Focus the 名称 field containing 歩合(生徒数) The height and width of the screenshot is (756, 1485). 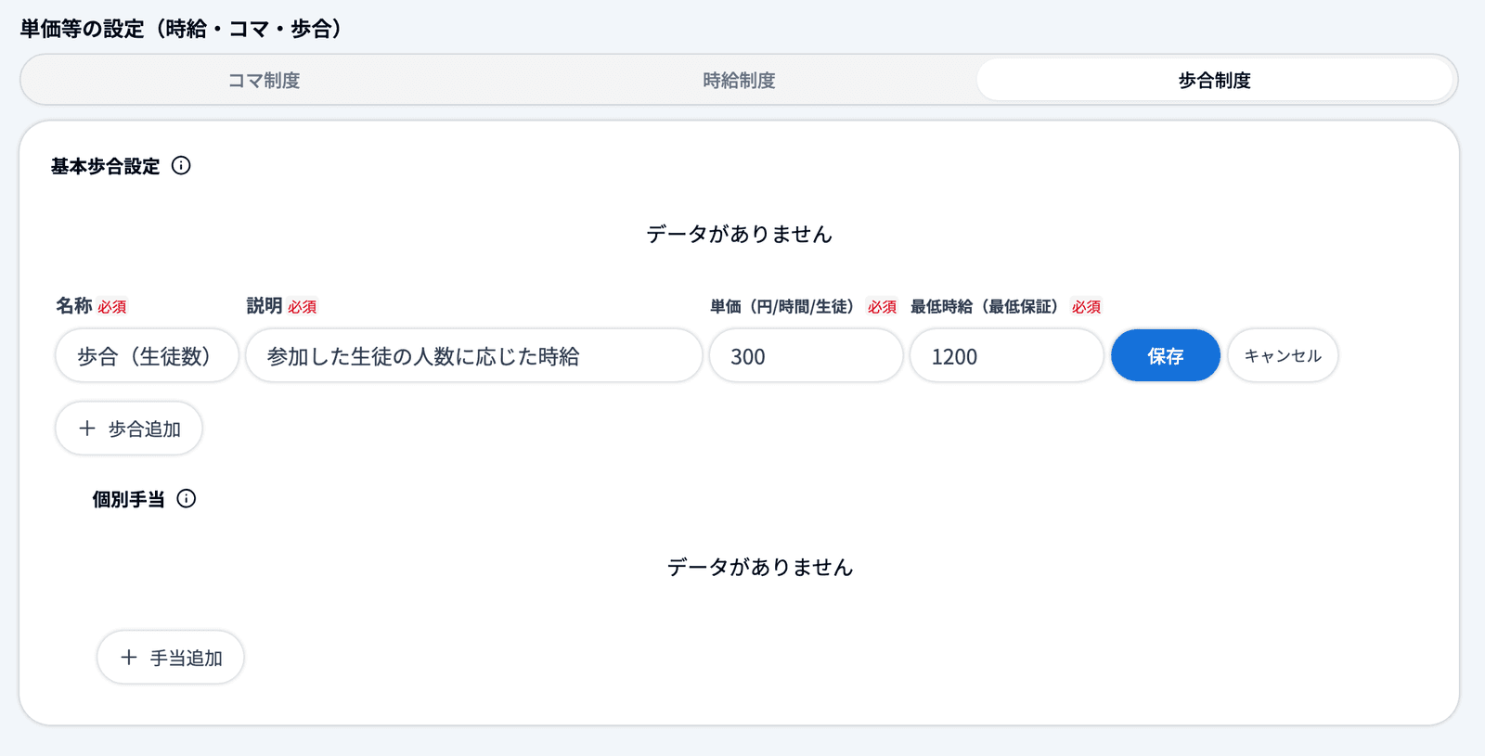coord(147,355)
